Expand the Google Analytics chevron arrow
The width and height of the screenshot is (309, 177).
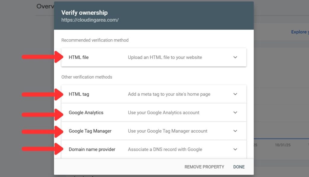tap(235, 113)
